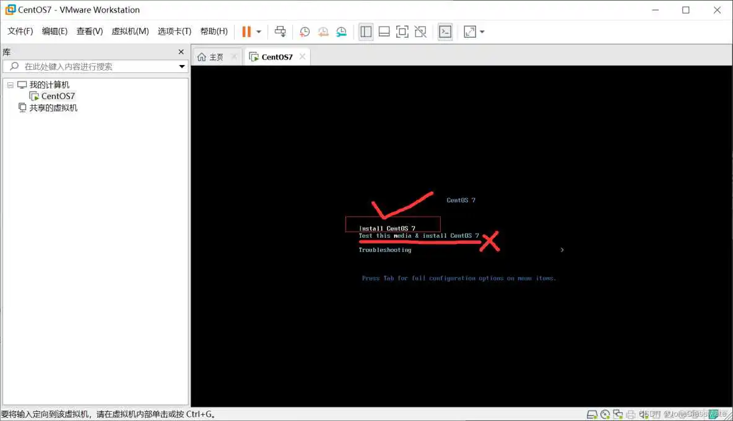Enter full screen mode for the VM
The image size is (733, 421).
point(402,31)
